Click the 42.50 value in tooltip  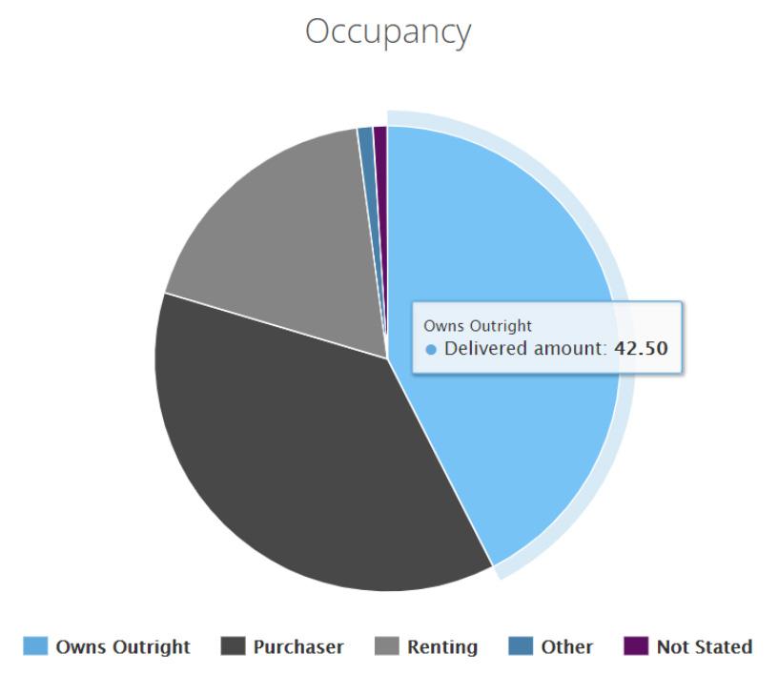[x=641, y=348]
